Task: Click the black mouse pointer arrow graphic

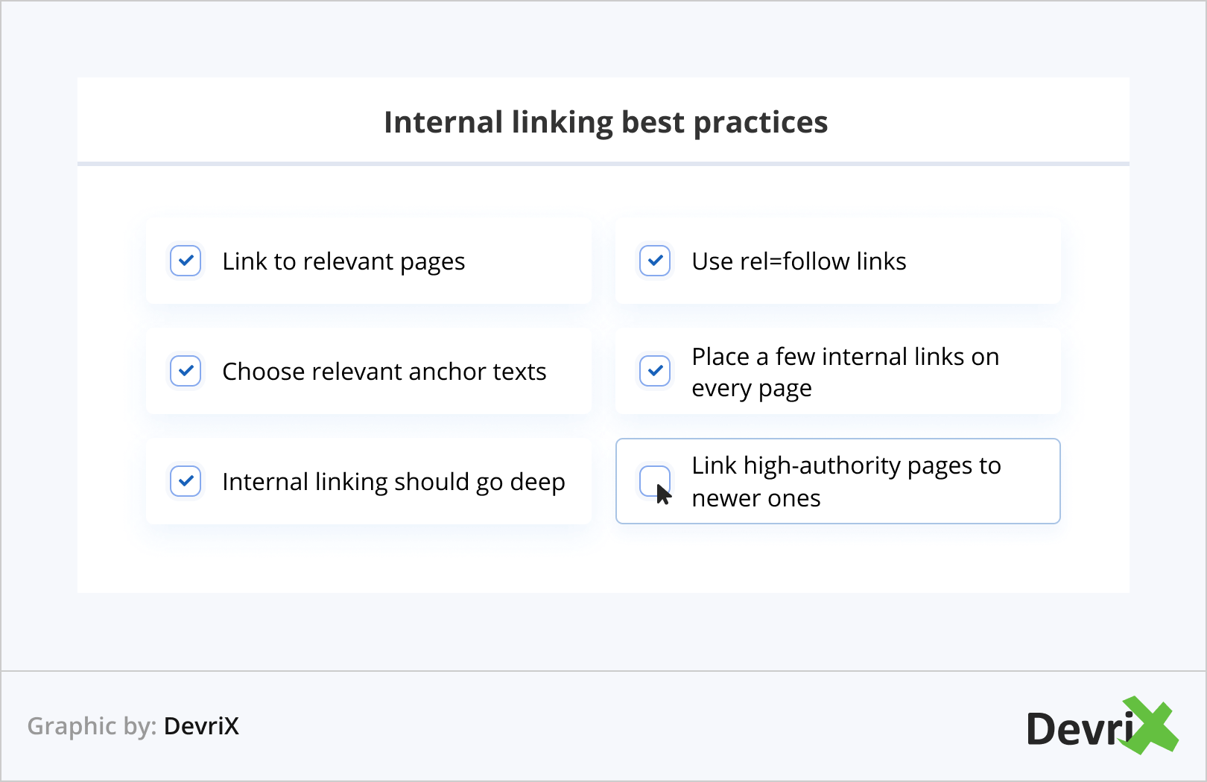Action: click(662, 494)
